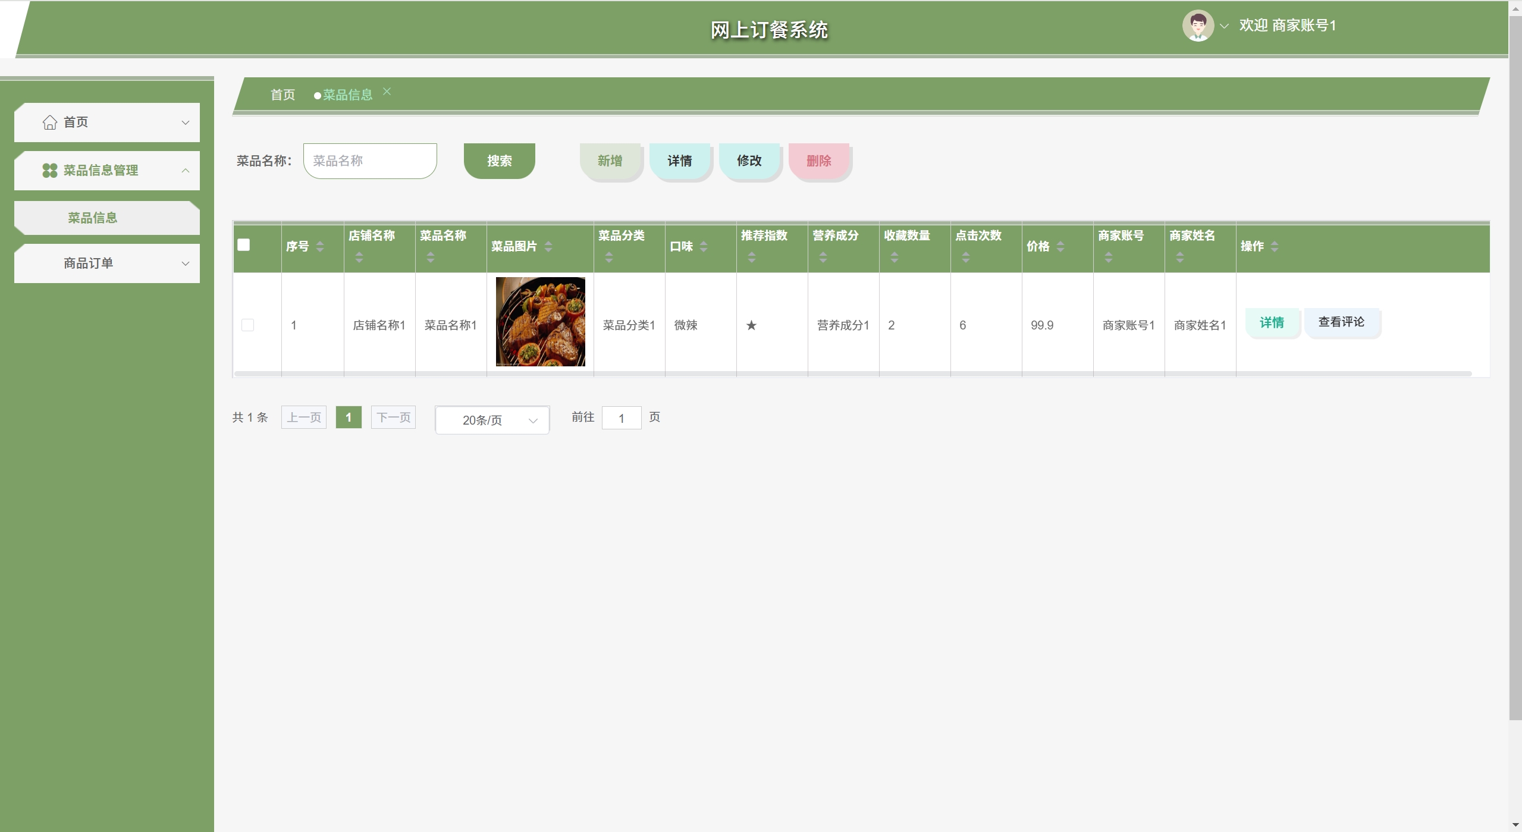This screenshot has height=832, width=1522.
Task: Check the row 1 checkbox
Action: click(247, 325)
